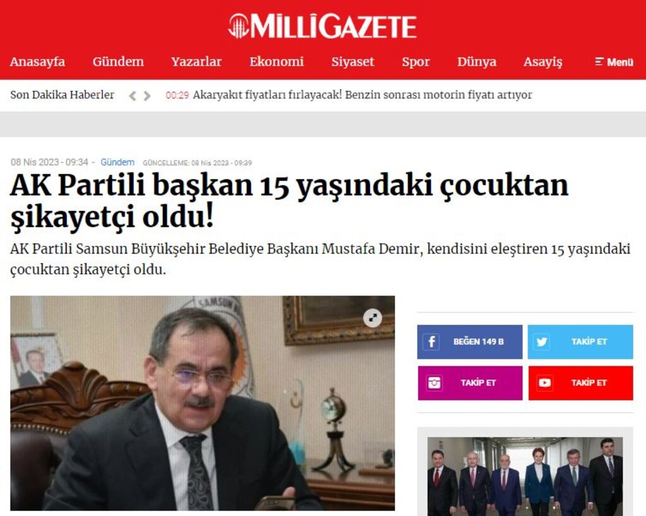Image resolution: width=646 pixels, height=516 pixels.
Task: Select Siyaset in the top menu
Action: coord(353,62)
